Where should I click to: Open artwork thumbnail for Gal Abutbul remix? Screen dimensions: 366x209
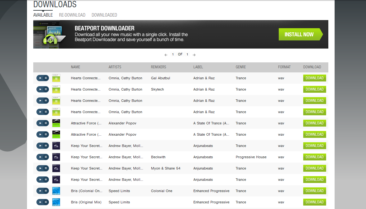[56, 78]
